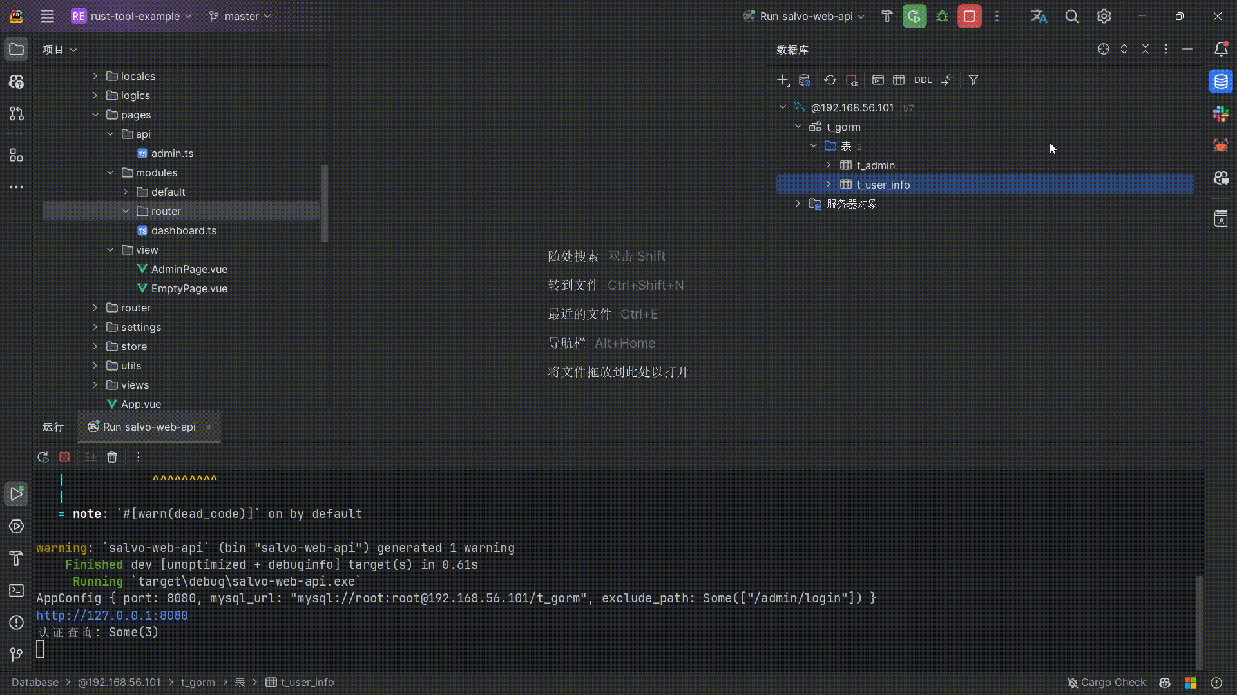Viewport: 1237px width, 695px height.
Task: Click the database filter icon
Action: pos(973,80)
